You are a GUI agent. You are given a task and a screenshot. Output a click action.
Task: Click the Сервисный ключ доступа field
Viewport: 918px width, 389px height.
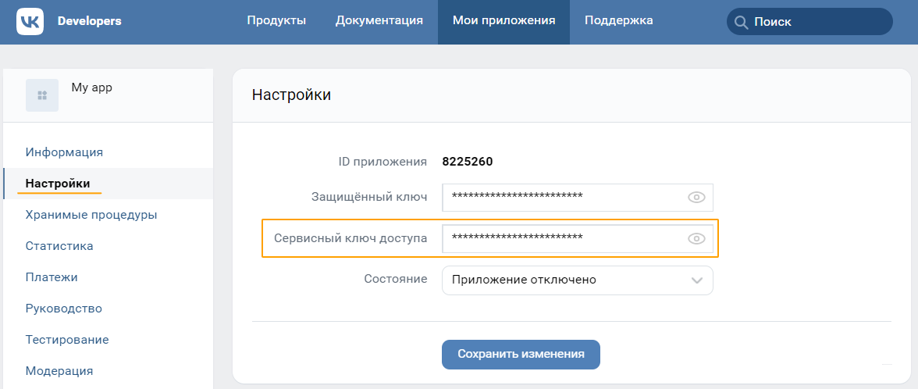click(x=578, y=238)
